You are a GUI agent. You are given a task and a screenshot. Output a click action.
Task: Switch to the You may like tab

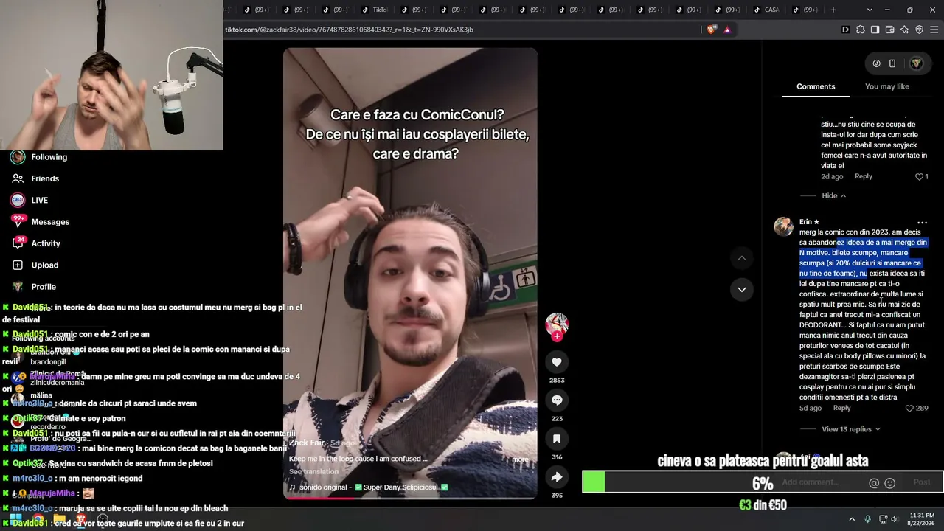pyautogui.click(x=887, y=86)
